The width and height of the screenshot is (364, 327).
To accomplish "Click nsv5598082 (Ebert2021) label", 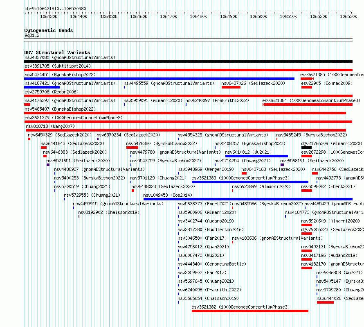I will (x=328, y=186).
